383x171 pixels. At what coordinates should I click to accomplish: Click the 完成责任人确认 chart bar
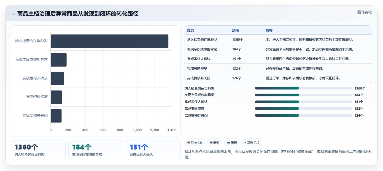tap(57, 78)
